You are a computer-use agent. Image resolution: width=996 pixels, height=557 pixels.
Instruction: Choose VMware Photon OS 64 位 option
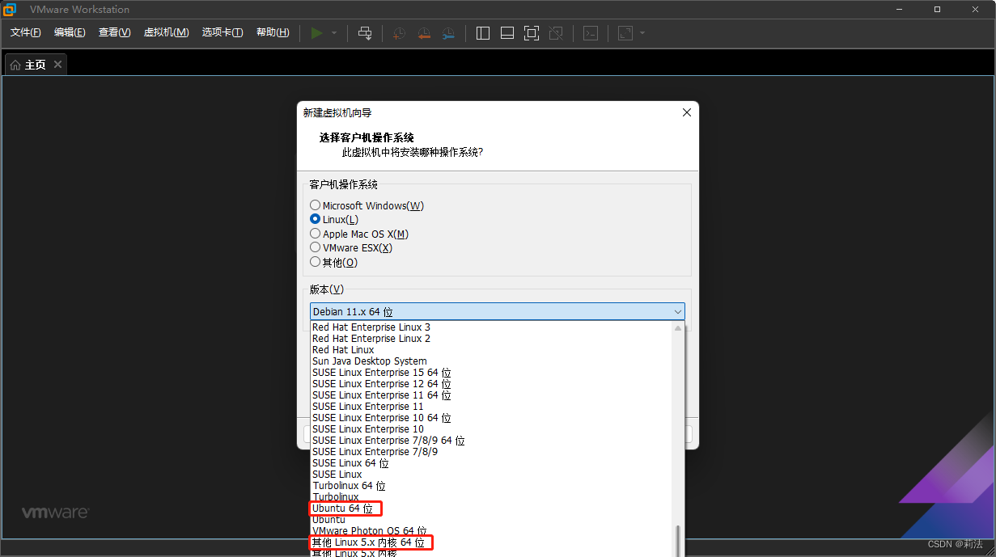491,531
